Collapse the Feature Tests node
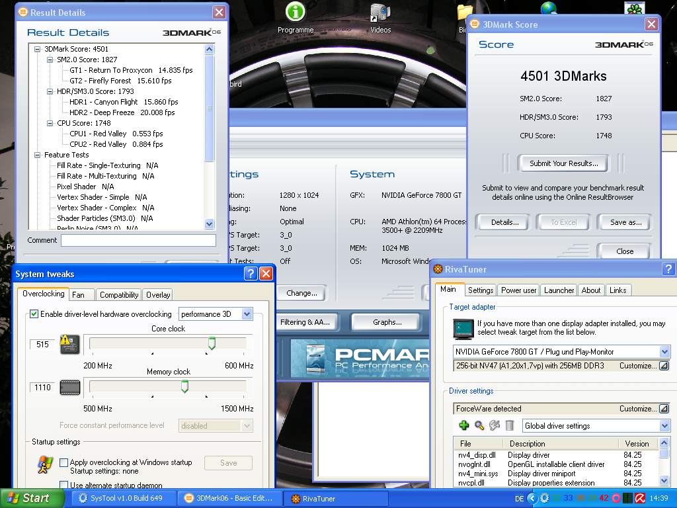 [37, 155]
